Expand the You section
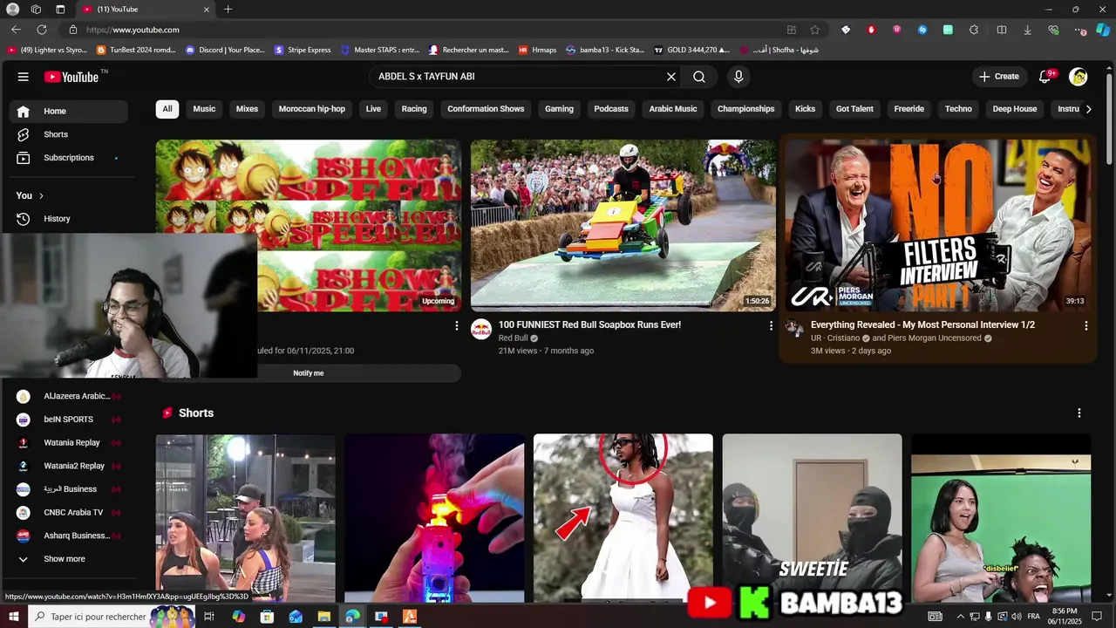This screenshot has height=628, width=1116. coord(30,195)
